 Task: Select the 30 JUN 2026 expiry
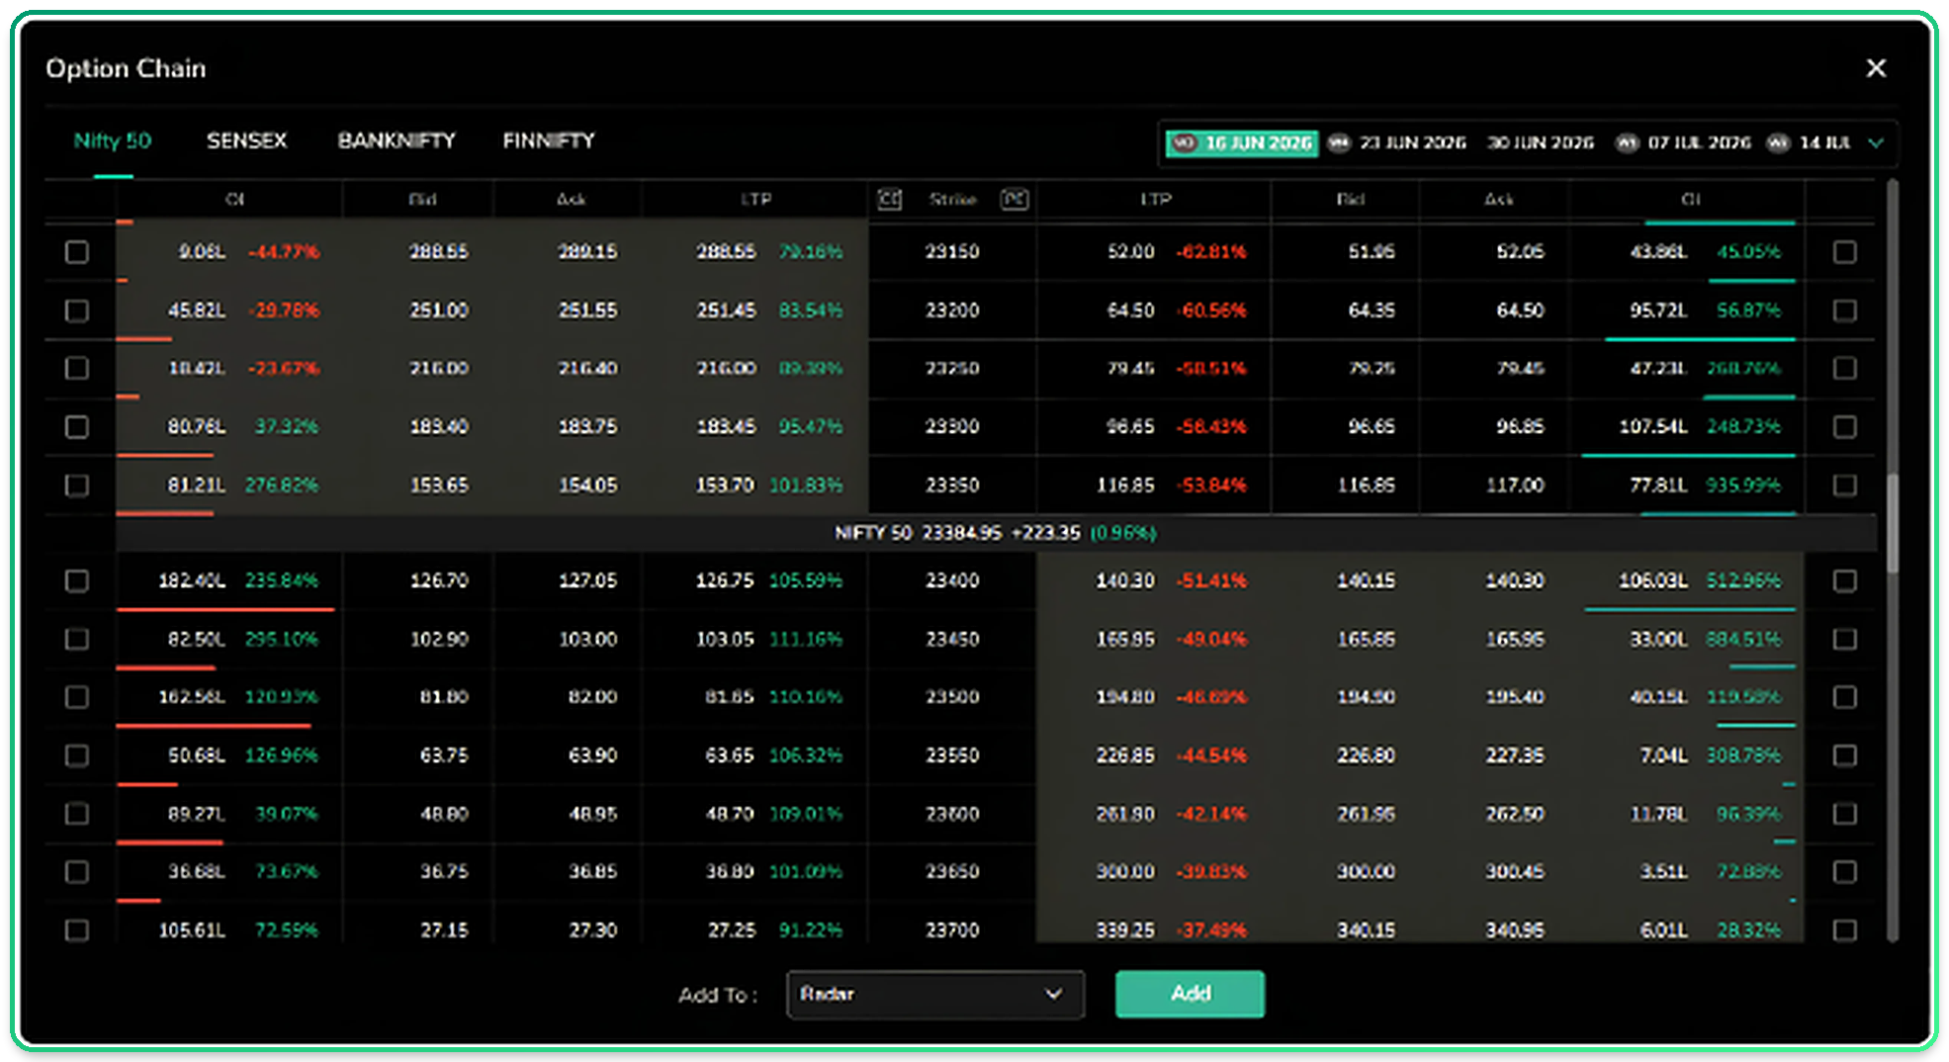pos(1541,143)
